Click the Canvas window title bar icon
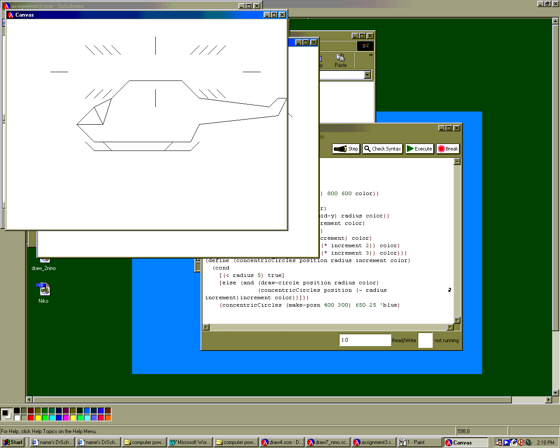The height and width of the screenshot is (448, 560). click(11, 15)
